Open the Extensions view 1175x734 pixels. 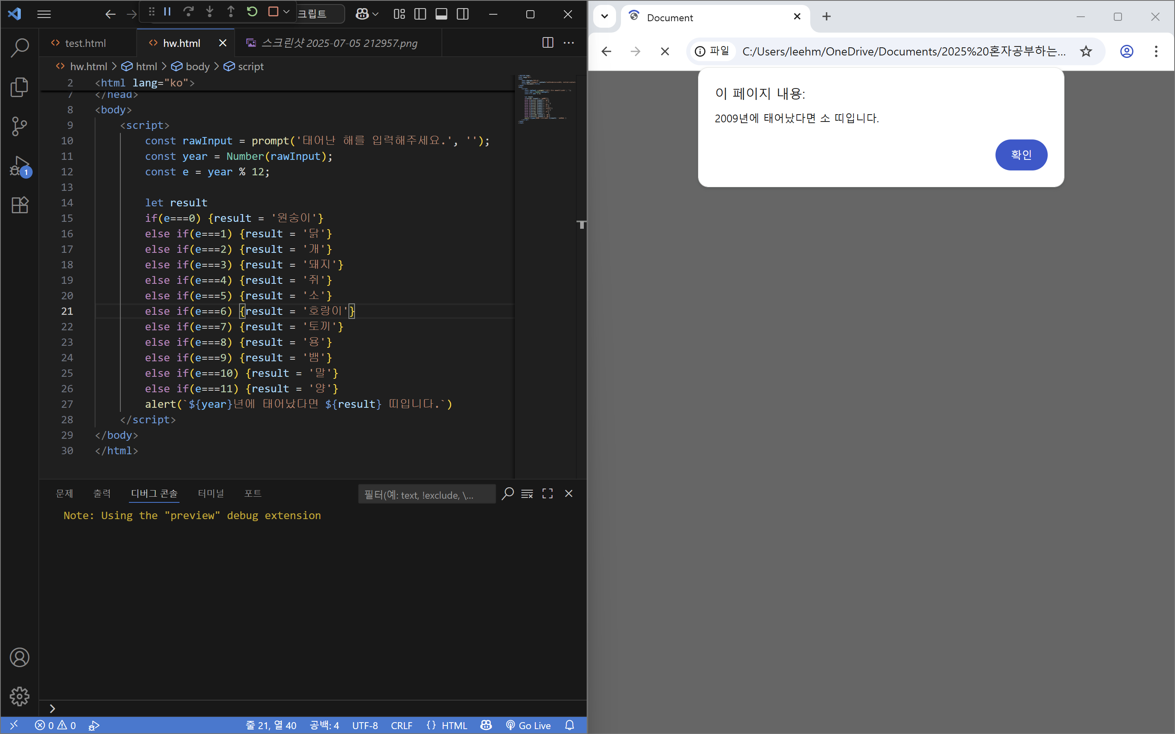20,206
